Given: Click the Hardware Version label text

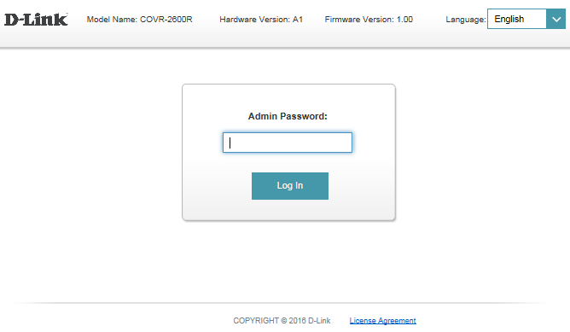Looking at the screenshot, I should [x=255, y=20].
